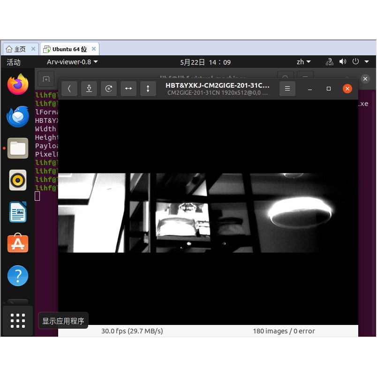Open 活动 activities overview
Viewport: 377px width, 377px height.
tap(14, 62)
